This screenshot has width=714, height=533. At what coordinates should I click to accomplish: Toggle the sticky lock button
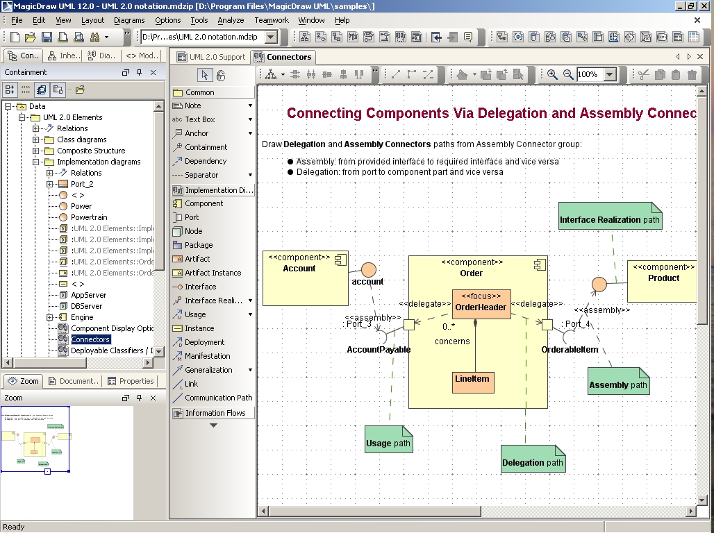pyautogui.click(x=221, y=75)
